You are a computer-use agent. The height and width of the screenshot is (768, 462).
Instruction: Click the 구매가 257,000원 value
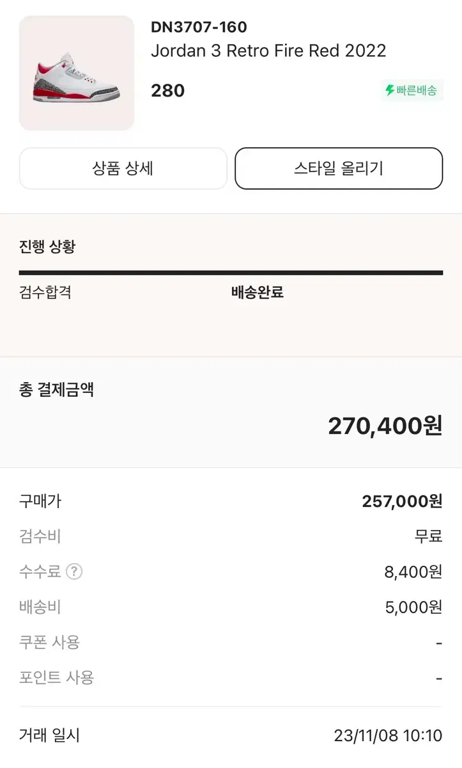pos(402,501)
